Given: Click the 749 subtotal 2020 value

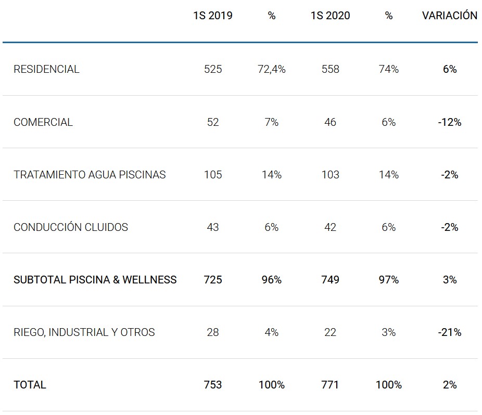Looking at the screenshot, I should (x=330, y=280).
